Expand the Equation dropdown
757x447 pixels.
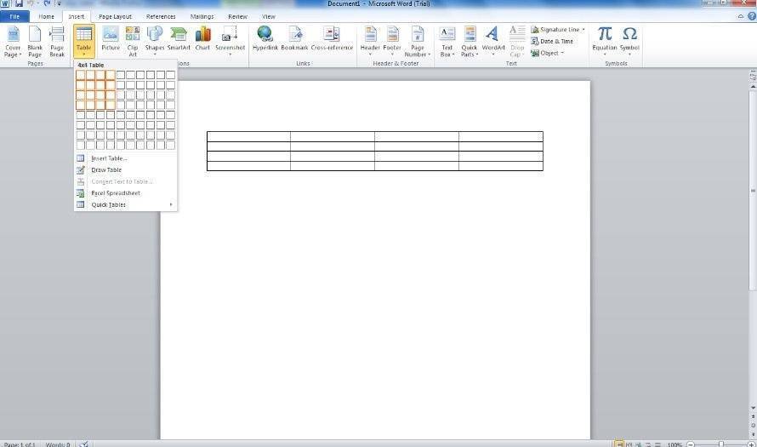click(x=605, y=54)
